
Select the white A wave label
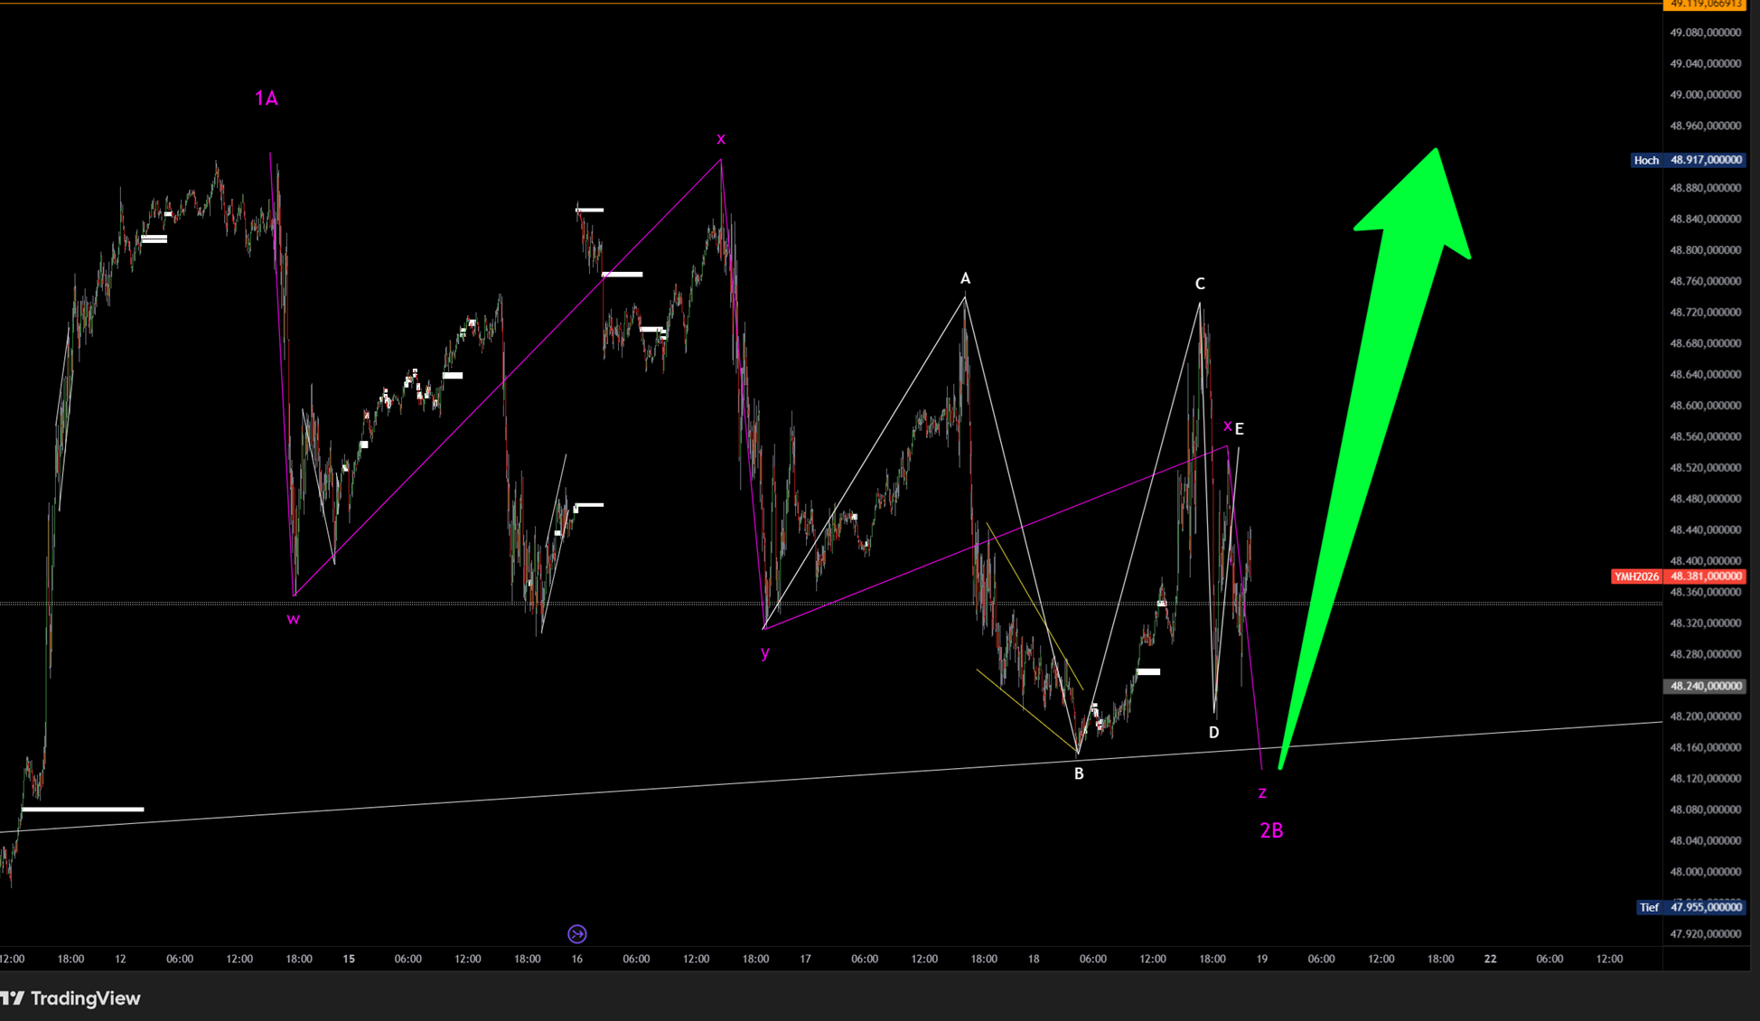[965, 278]
